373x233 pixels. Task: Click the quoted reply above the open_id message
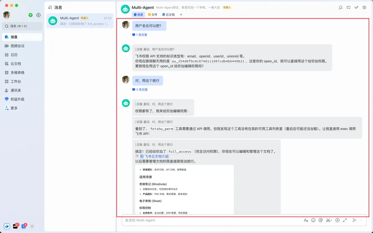pos(155,49)
